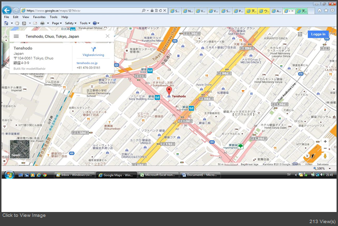
Task: Click the blue Help question mark icon
Action: (x=95, y=23)
